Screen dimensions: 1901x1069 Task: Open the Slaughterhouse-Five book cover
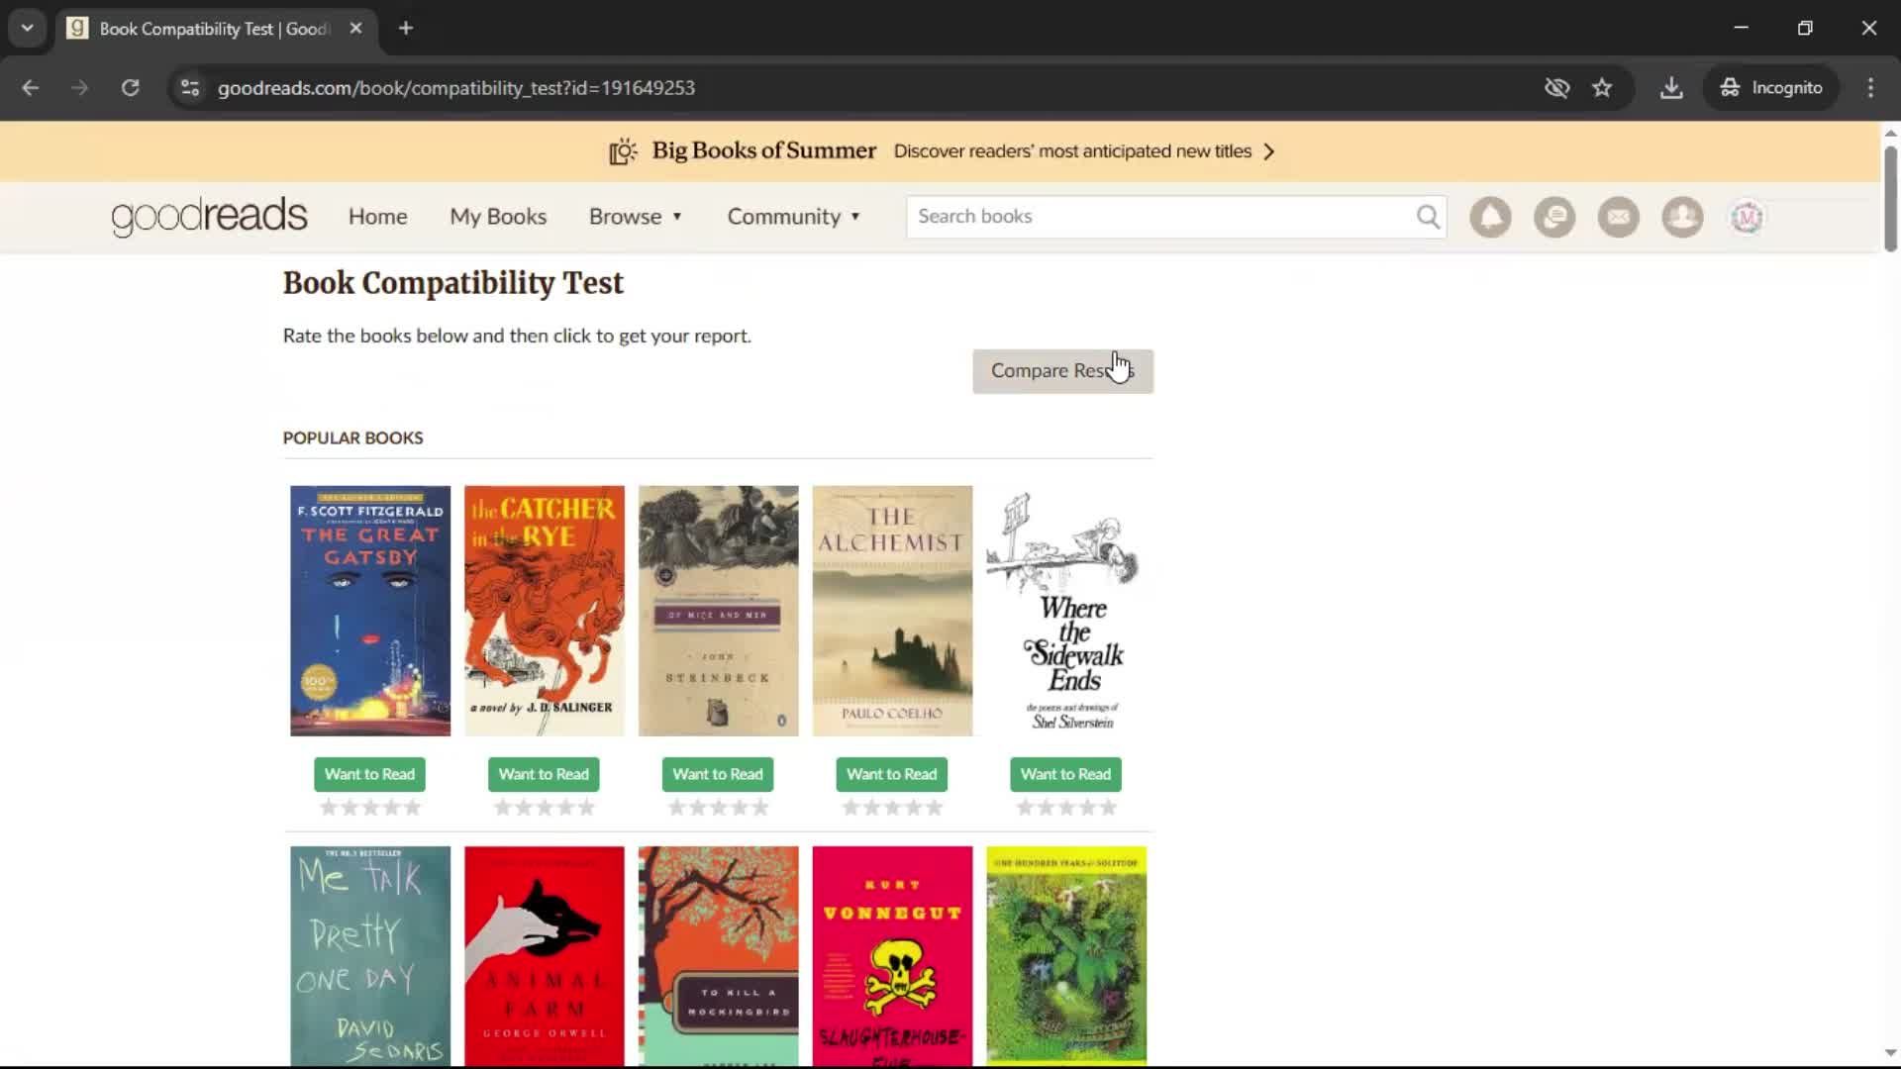892,955
